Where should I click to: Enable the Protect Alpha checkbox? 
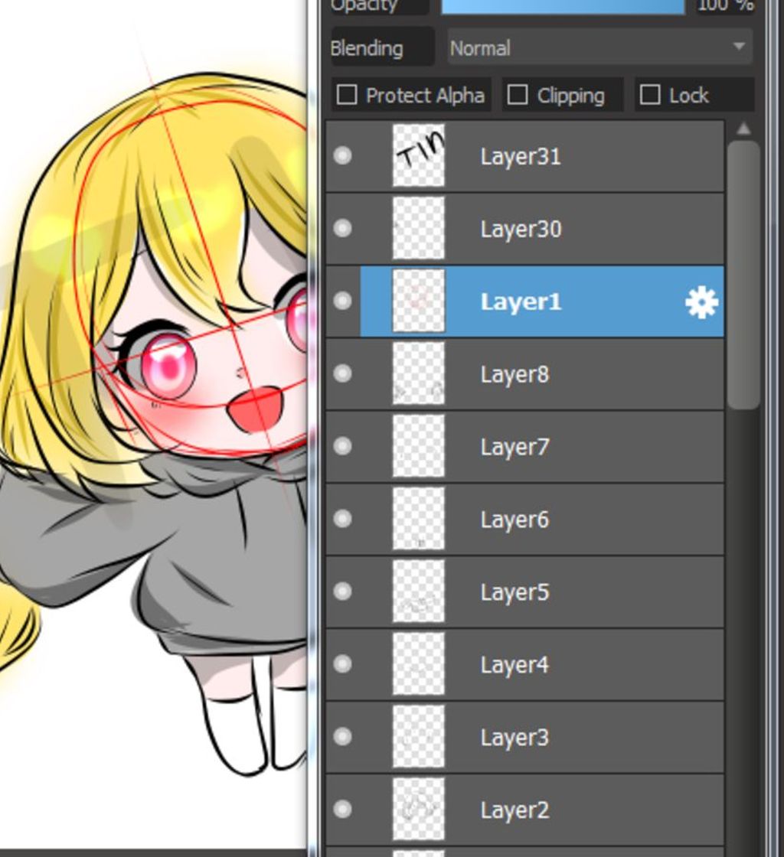347,95
